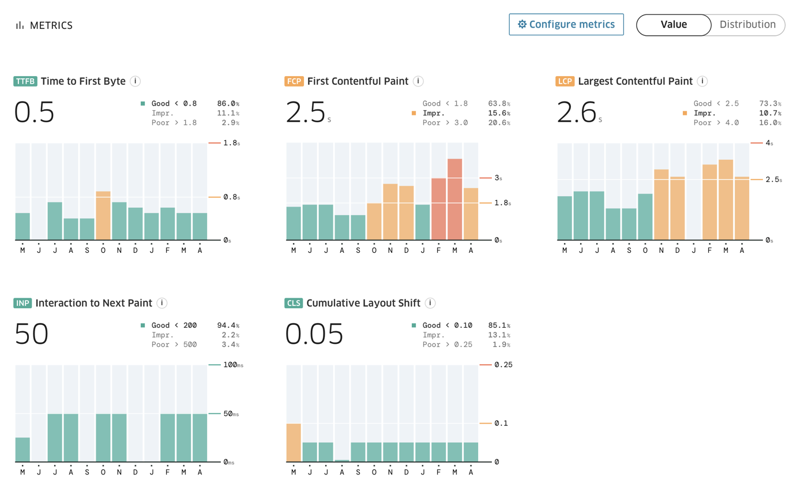Click the First Contentful Paint title
The image size is (797, 494).
(x=358, y=81)
